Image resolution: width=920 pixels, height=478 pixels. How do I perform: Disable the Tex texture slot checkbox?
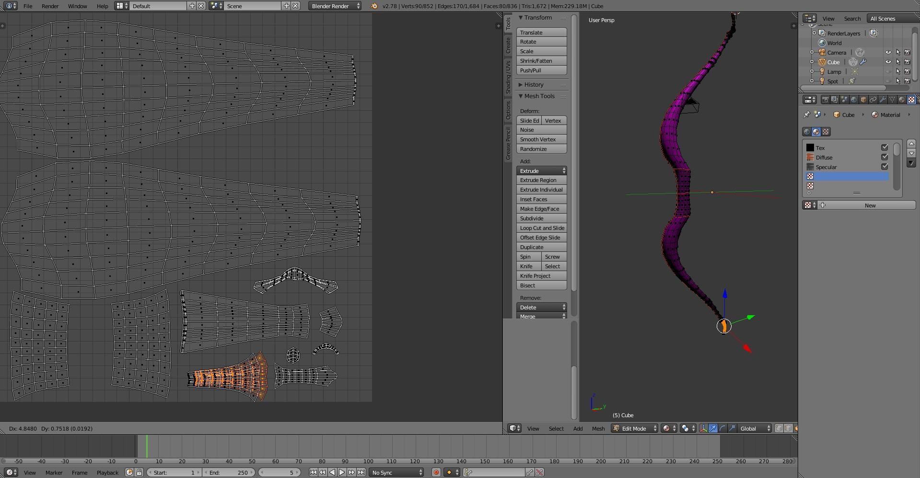pyautogui.click(x=885, y=148)
